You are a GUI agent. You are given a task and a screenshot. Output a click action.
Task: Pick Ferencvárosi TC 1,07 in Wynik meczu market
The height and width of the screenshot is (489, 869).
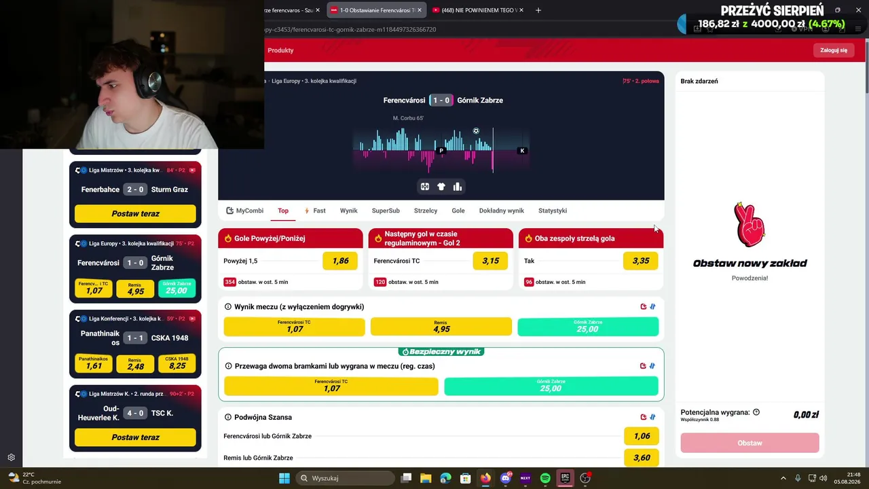click(x=294, y=327)
